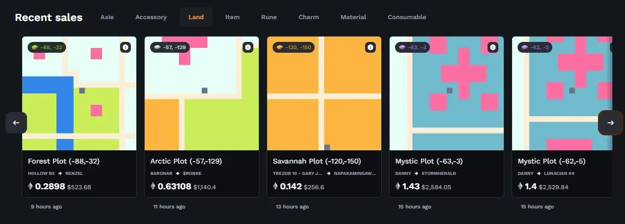Click the 9 hours ago timestamp
This screenshot has height=224, width=625.
tap(46, 207)
